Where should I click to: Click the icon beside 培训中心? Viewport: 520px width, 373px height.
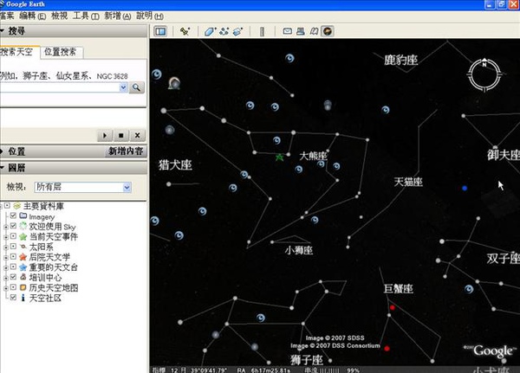pyautogui.click(x=23, y=277)
